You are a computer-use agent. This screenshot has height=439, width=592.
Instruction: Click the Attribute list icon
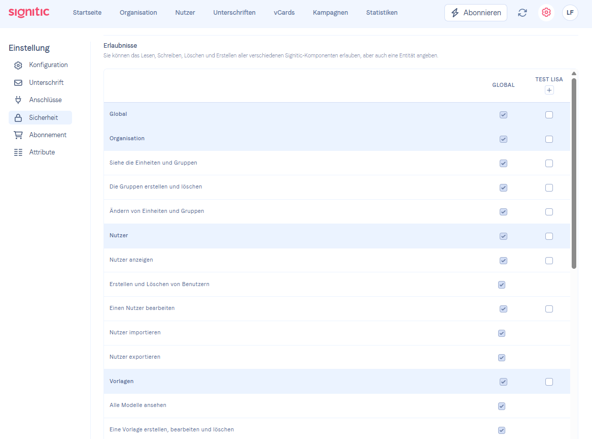(18, 152)
